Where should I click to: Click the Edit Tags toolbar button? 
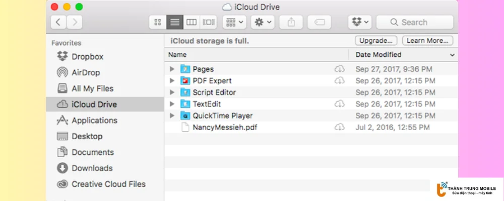[x=319, y=22]
